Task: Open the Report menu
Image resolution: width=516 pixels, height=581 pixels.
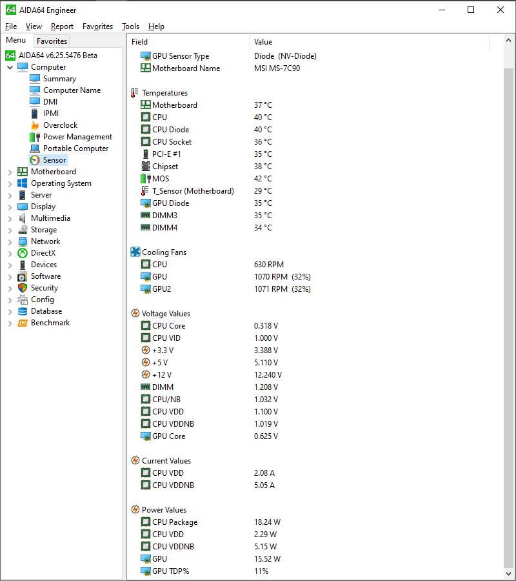Action: [62, 26]
